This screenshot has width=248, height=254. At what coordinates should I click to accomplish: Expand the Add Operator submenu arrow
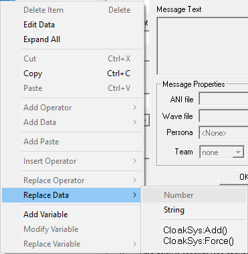coord(134,108)
